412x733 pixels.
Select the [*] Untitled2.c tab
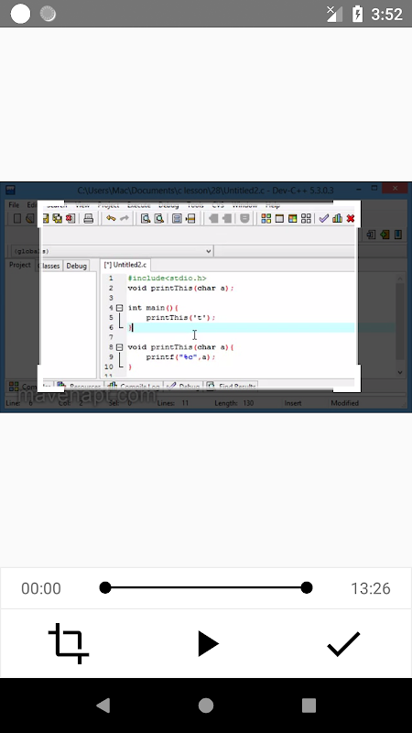pyautogui.click(x=125, y=265)
